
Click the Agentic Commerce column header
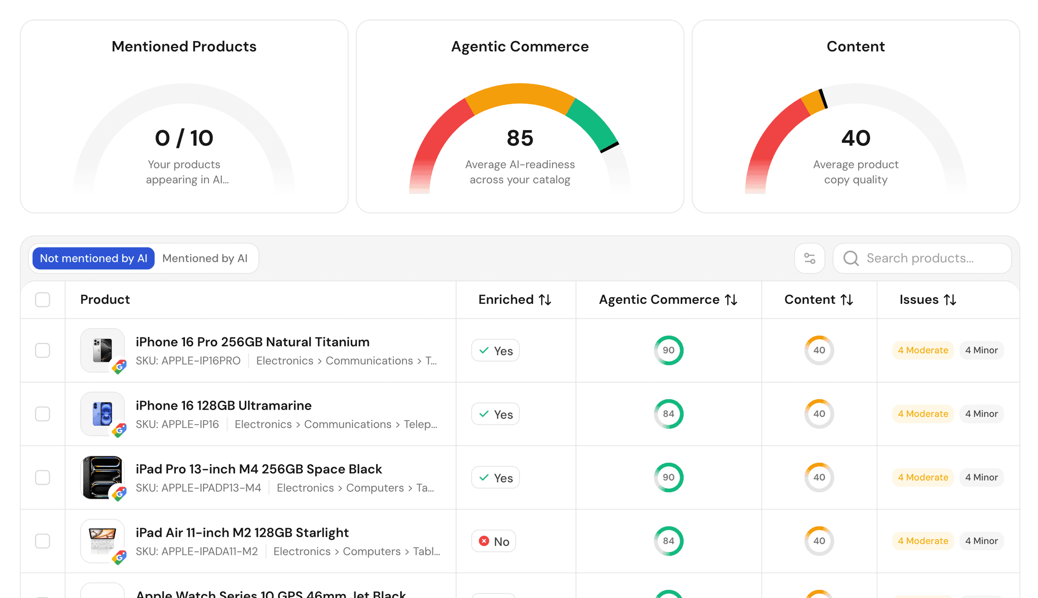point(668,300)
